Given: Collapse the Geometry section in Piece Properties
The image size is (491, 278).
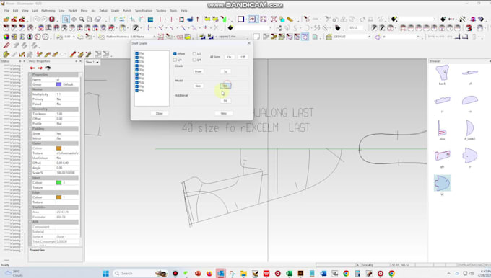Looking at the screenshot, I should click(x=30, y=109).
